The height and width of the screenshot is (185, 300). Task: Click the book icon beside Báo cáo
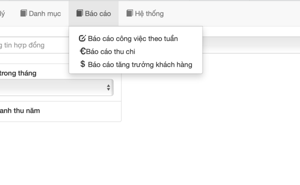click(x=80, y=13)
